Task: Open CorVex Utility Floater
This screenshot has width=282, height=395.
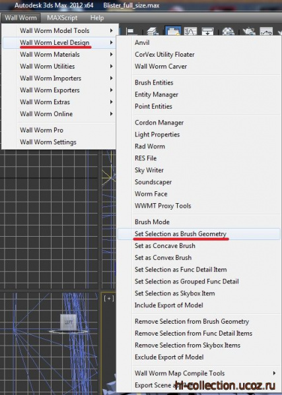Action: click(164, 55)
